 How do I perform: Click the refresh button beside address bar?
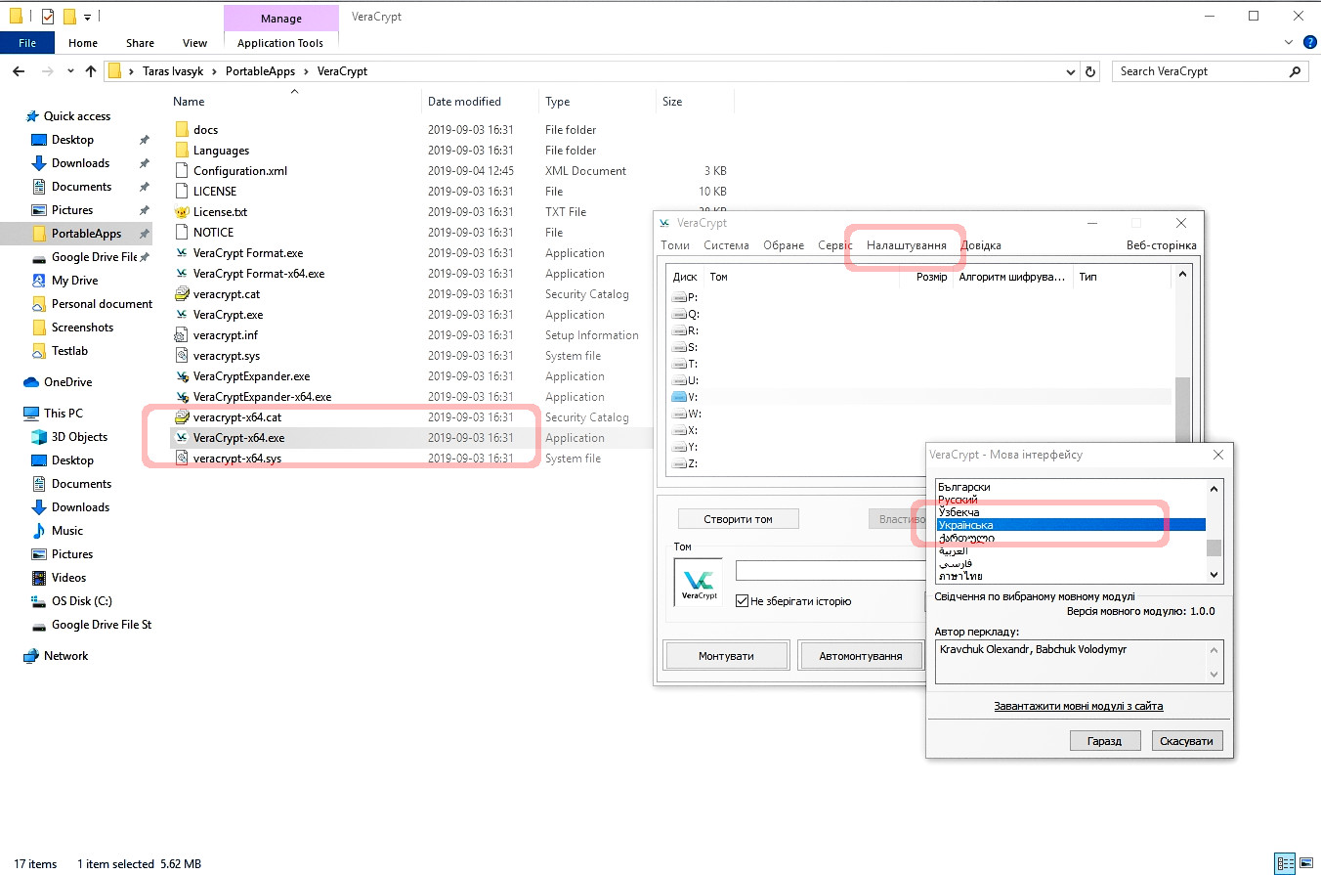pyautogui.click(x=1092, y=71)
